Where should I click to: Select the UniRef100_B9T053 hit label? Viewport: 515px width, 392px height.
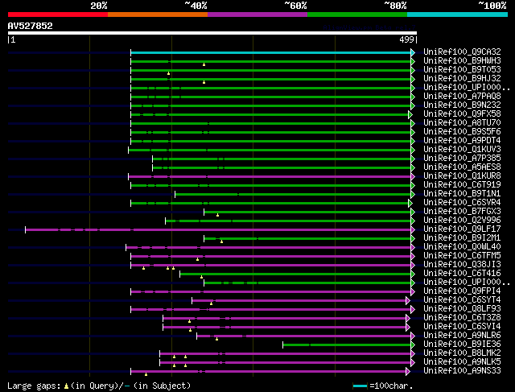(x=462, y=70)
